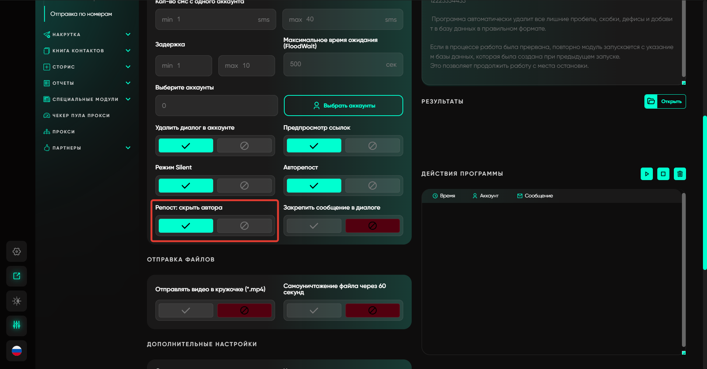Click the gear settings icon in left sidebar
The width and height of the screenshot is (707, 369).
tap(17, 252)
